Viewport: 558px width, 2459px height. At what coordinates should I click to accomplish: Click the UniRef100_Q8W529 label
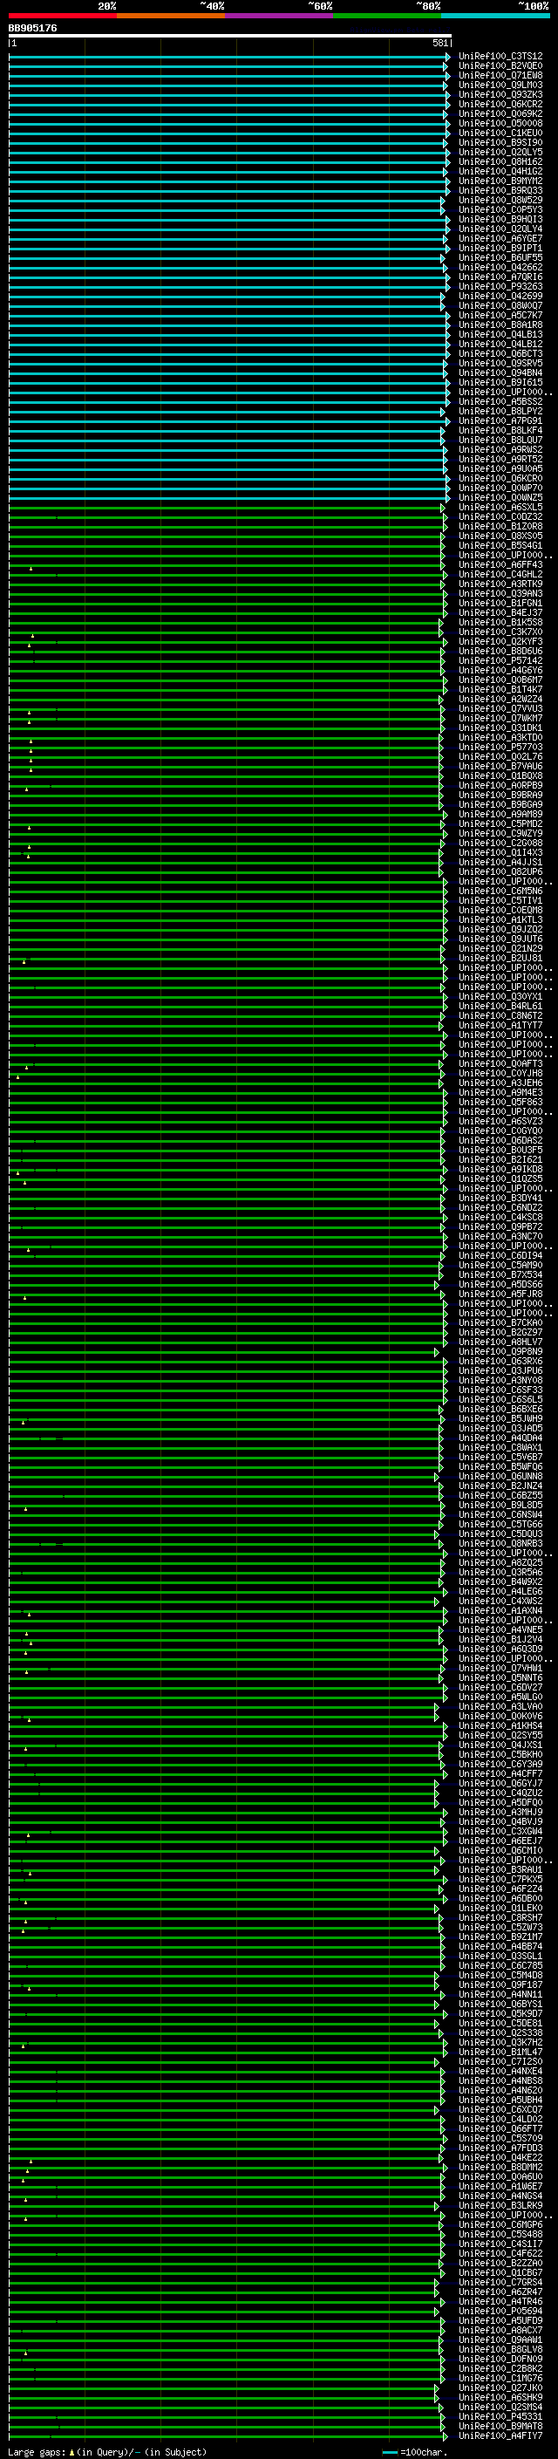click(x=500, y=201)
